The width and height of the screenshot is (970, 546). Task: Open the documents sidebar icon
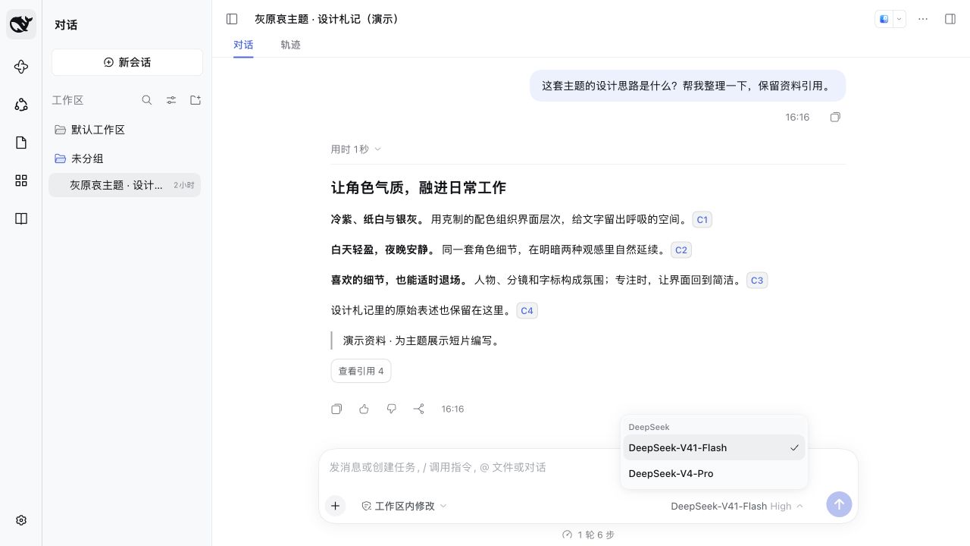tap(21, 143)
